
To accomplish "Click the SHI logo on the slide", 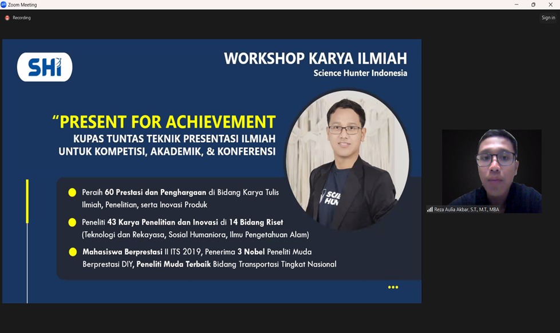I will pyautogui.click(x=45, y=67).
